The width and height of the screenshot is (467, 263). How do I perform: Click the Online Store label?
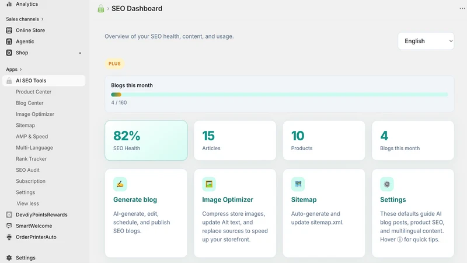pos(30,30)
